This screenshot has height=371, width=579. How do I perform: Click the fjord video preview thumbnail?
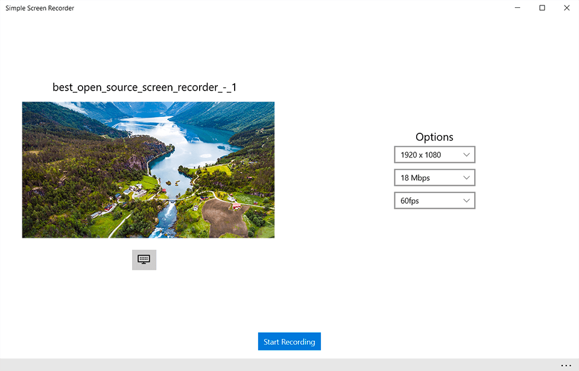coord(148,170)
